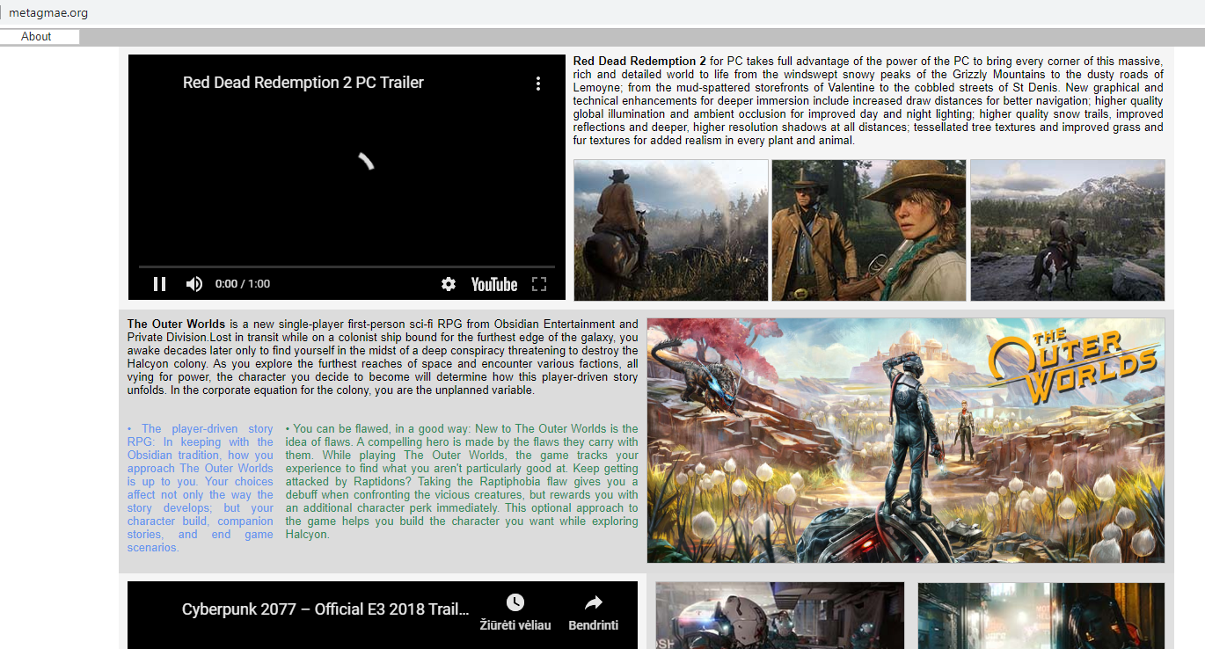
Task: View the snowy mountain horse screenshot
Action: (1067, 230)
